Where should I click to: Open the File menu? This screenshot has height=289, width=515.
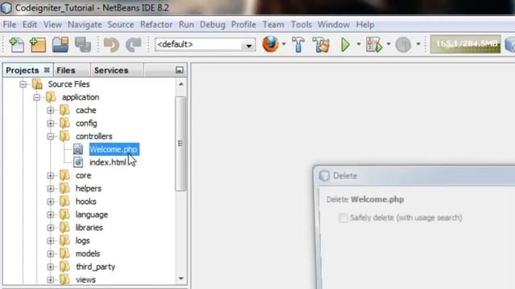10,25
